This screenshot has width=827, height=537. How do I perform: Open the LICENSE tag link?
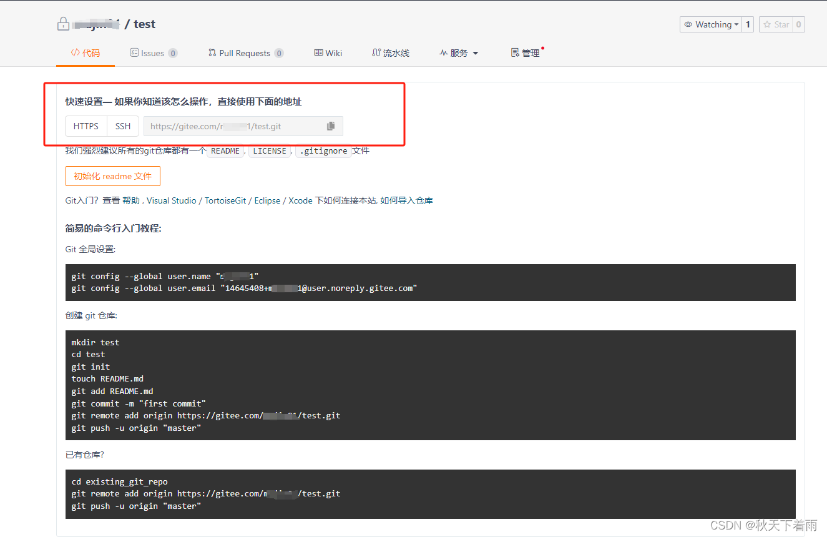coord(270,151)
